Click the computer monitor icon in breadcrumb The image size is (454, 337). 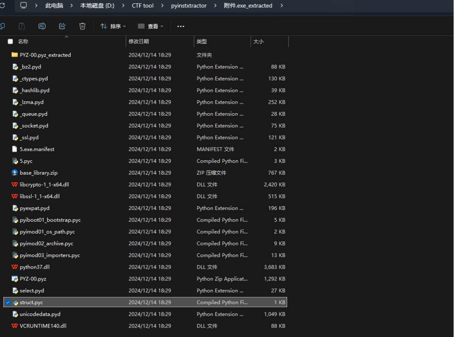23,5
